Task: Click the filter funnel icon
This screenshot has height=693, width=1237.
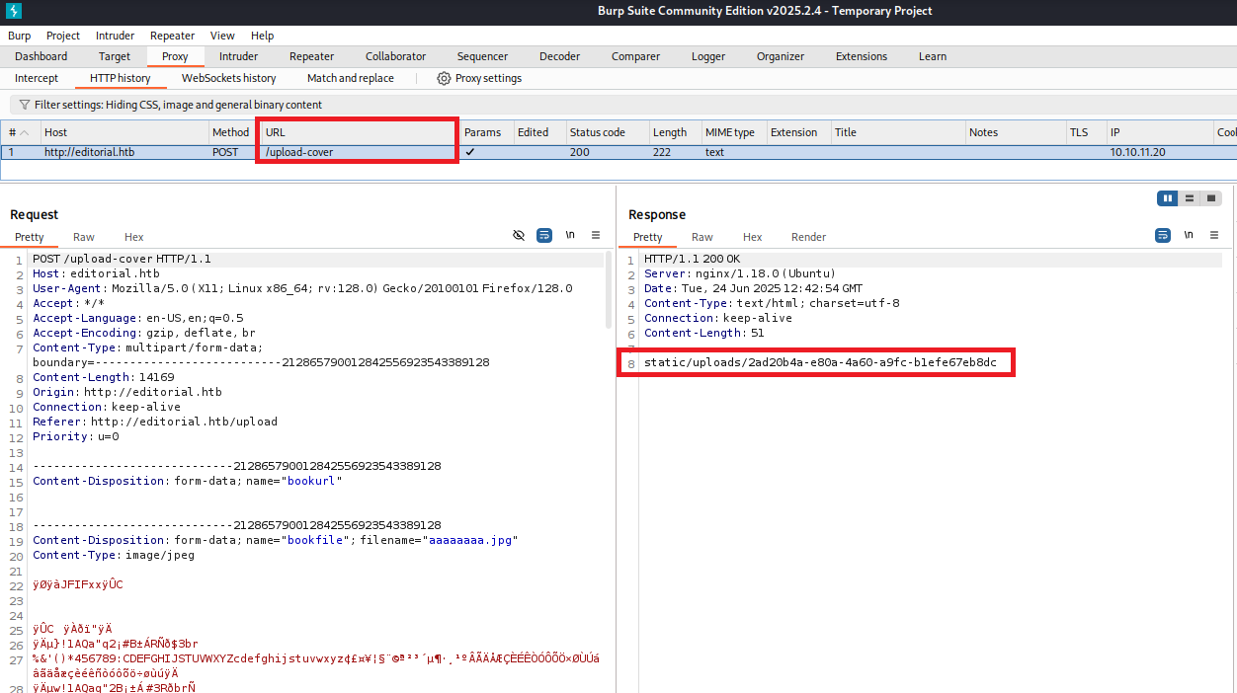Action: [x=25, y=105]
